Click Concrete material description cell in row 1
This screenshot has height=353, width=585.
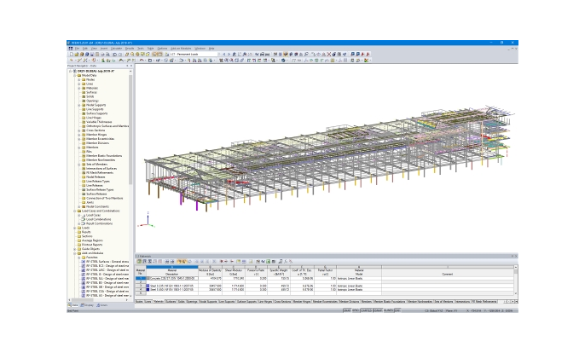click(x=172, y=278)
